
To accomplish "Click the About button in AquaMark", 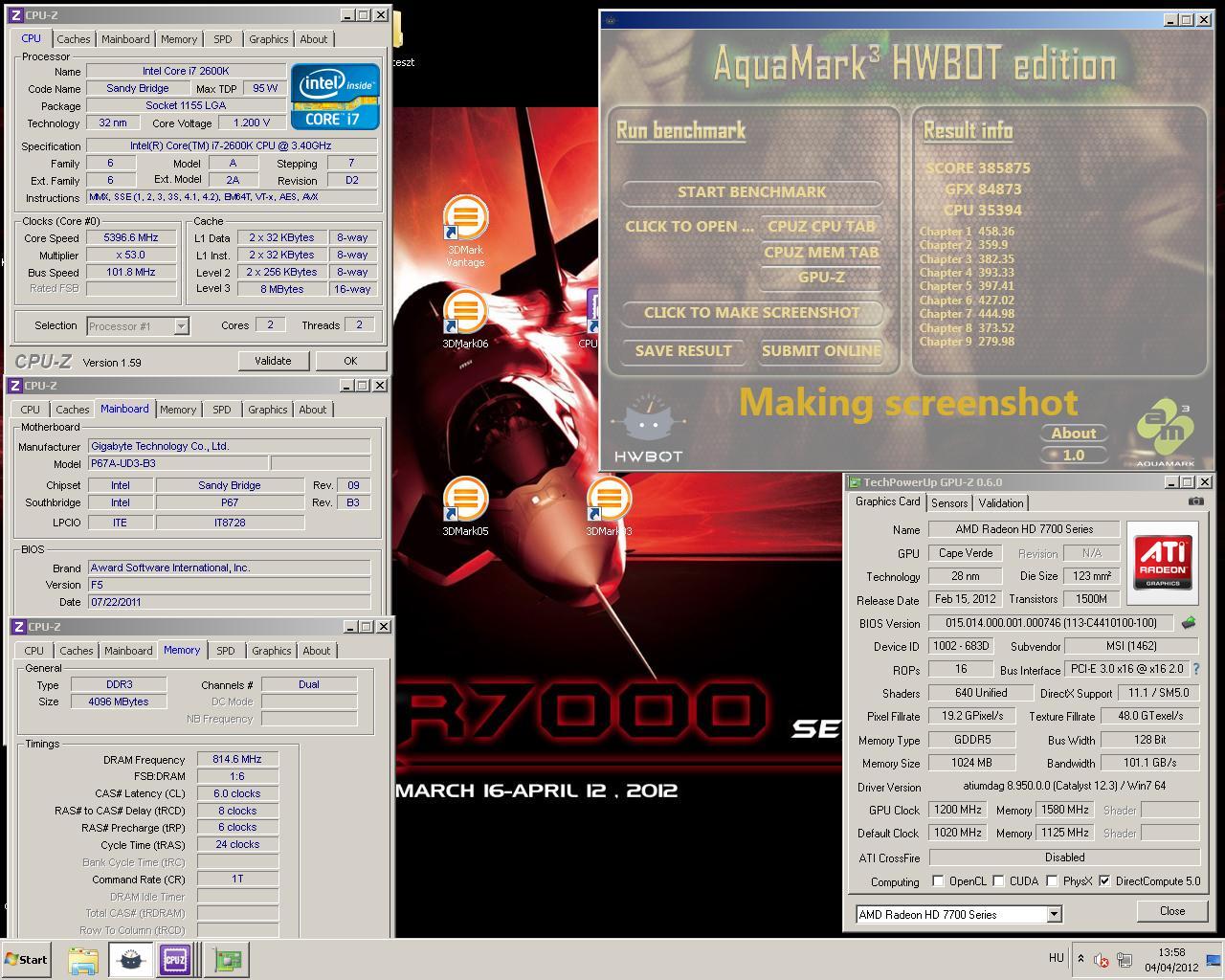I will click(1074, 434).
